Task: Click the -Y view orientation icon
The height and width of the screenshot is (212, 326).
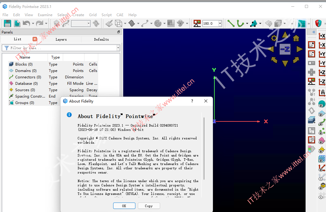Action: point(322,63)
